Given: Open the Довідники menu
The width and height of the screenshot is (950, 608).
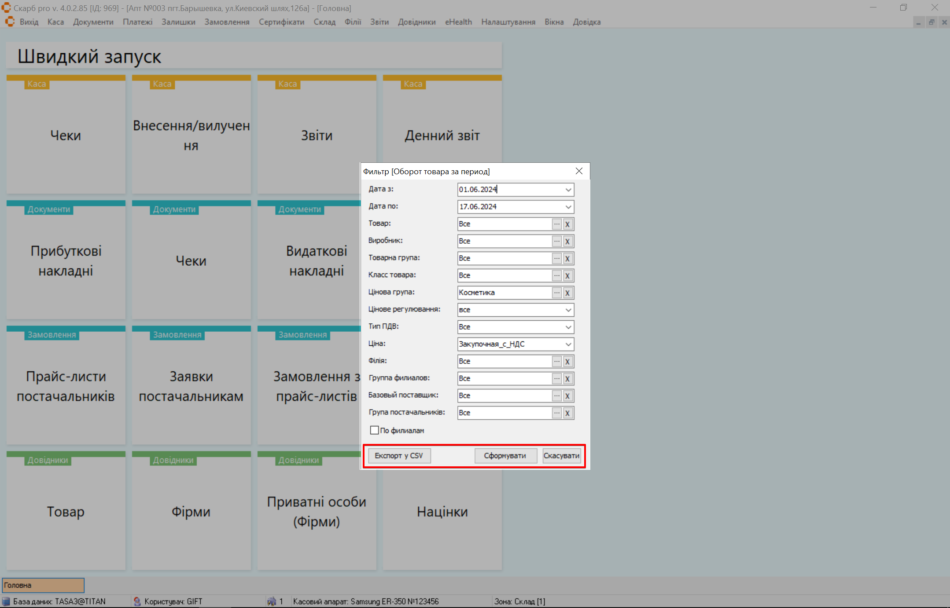Looking at the screenshot, I should [417, 22].
